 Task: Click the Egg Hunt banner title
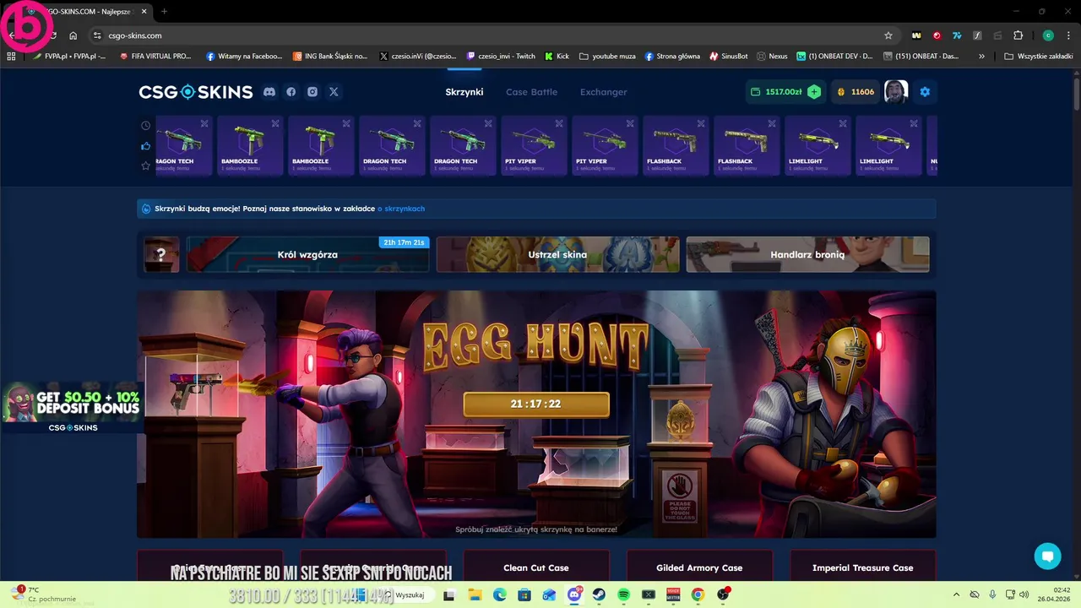536,348
